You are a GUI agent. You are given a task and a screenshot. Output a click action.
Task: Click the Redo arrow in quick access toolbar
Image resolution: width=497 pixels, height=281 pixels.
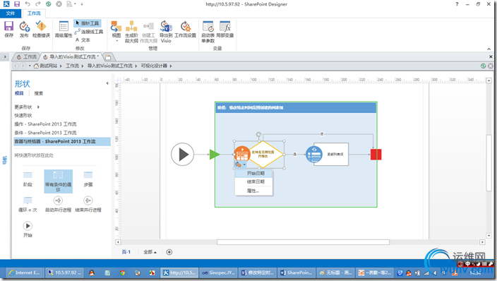click(x=37, y=4)
